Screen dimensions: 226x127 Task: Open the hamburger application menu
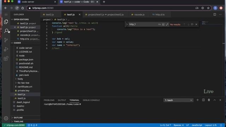point(6,14)
